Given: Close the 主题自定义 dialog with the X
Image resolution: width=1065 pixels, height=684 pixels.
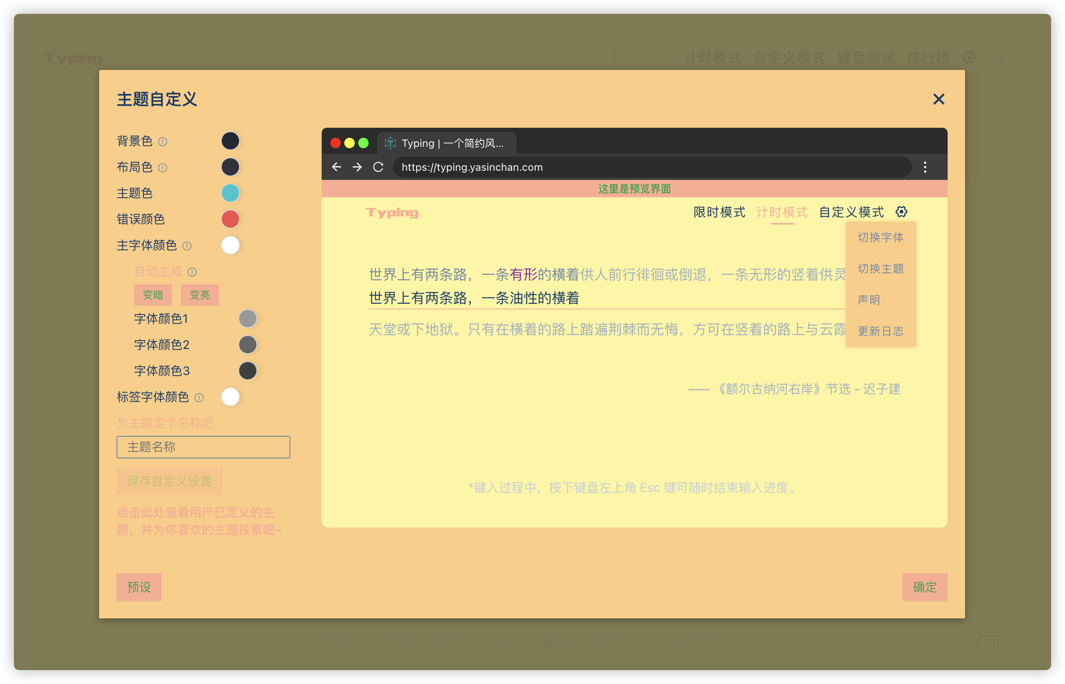Looking at the screenshot, I should point(939,99).
